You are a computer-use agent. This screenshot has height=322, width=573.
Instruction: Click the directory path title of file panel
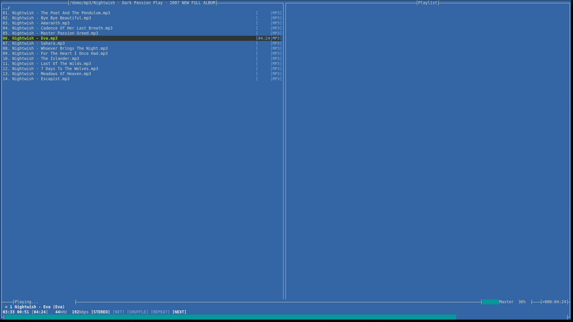coord(143,3)
